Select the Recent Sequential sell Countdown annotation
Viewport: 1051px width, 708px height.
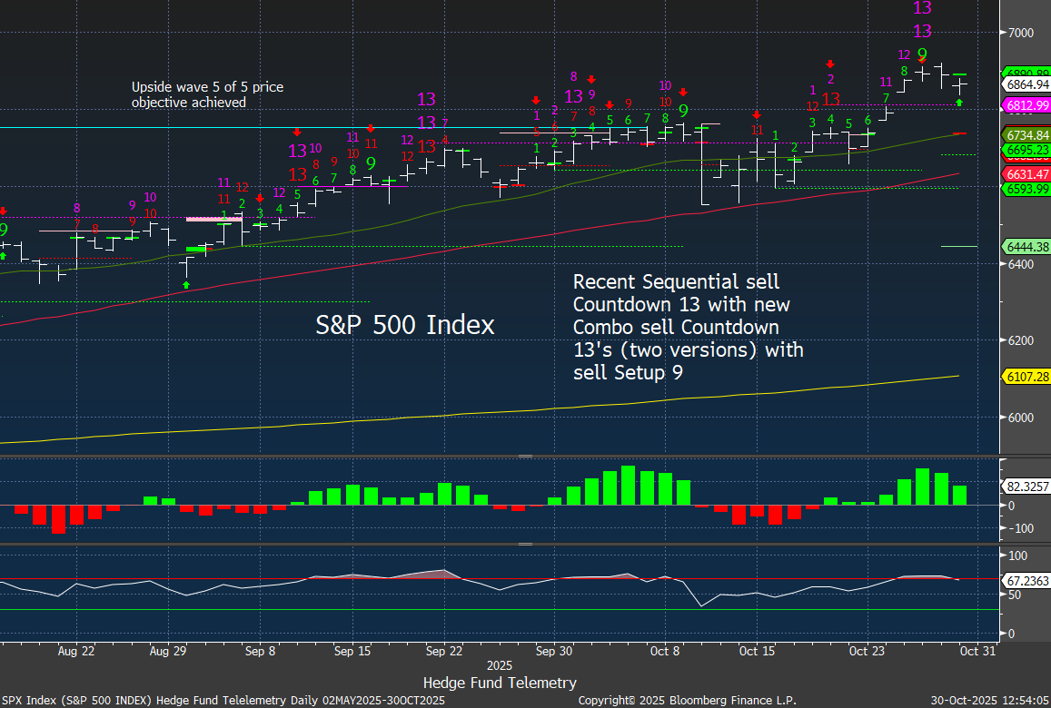point(688,327)
